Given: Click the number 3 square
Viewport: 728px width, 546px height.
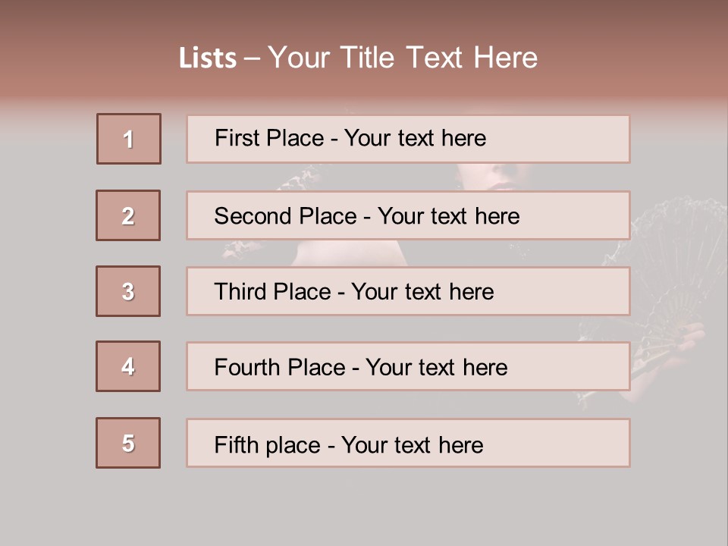Looking at the screenshot, I should (128, 291).
